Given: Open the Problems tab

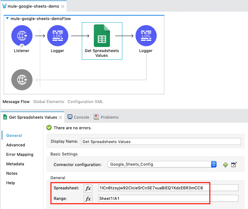Looking at the screenshot, I should 106,117.
